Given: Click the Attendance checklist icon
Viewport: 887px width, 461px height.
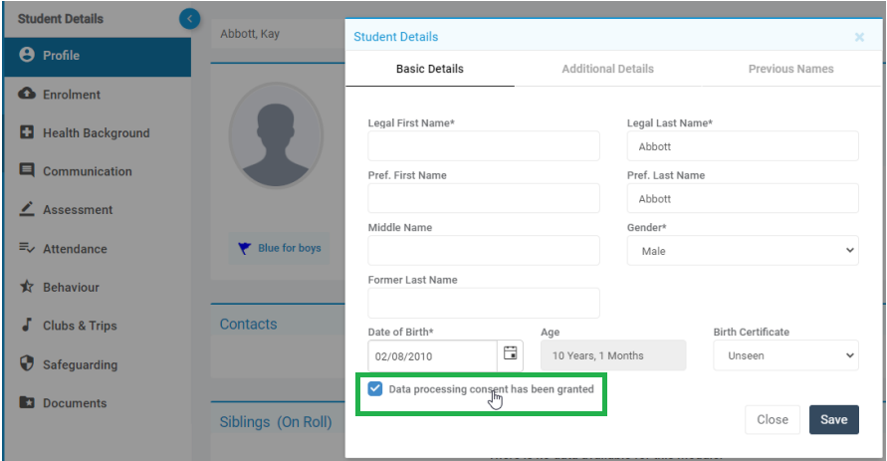Looking at the screenshot, I should tap(27, 248).
